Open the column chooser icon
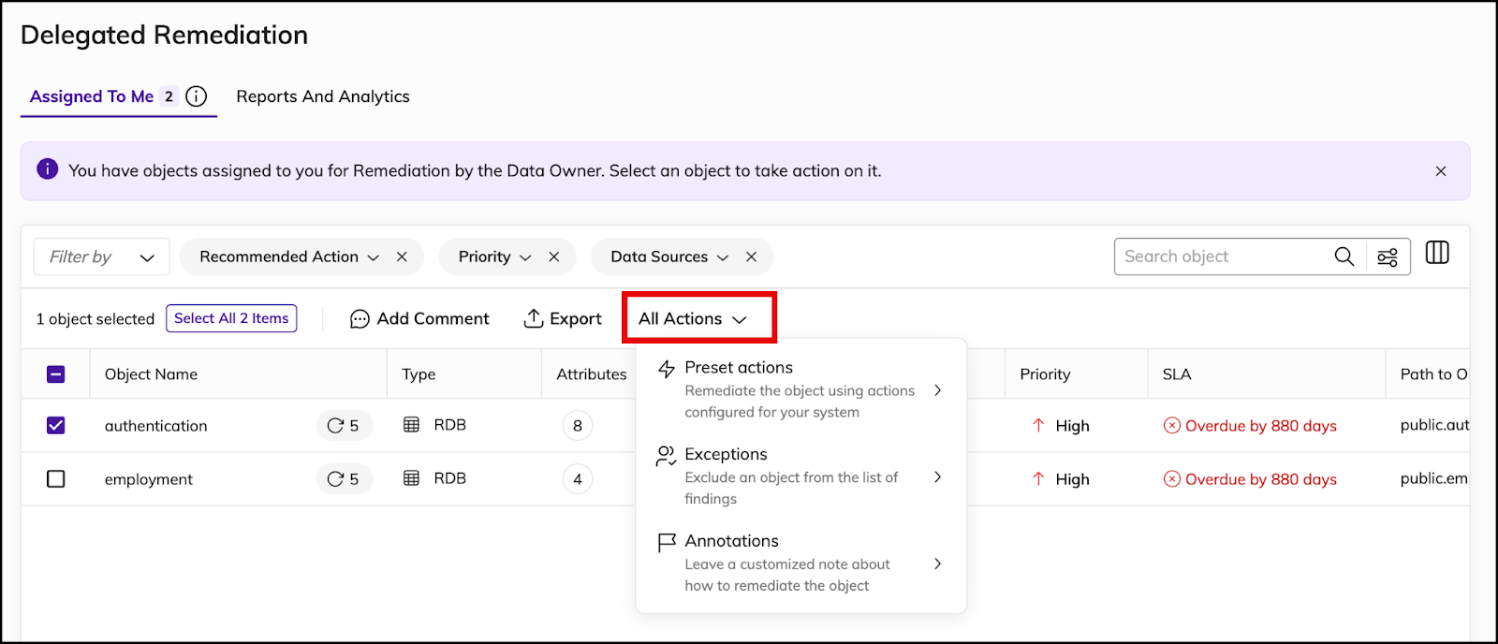The image size is (1498, 644). (1437, 253)
